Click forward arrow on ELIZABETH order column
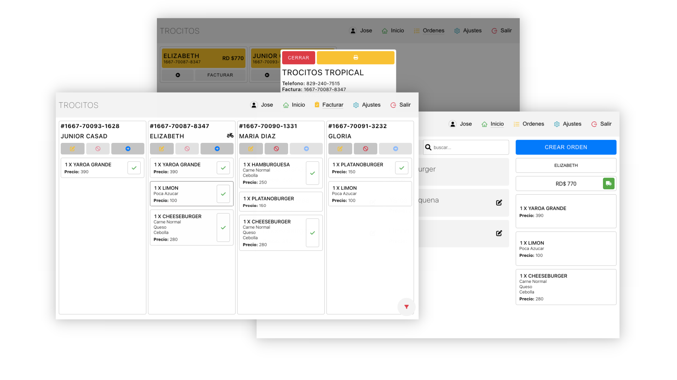Image resolution: width=677 pixels, height=380 pixels. (217, 149)
